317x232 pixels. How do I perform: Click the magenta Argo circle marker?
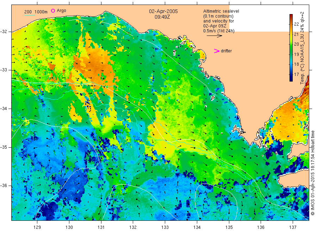[53, 11]
